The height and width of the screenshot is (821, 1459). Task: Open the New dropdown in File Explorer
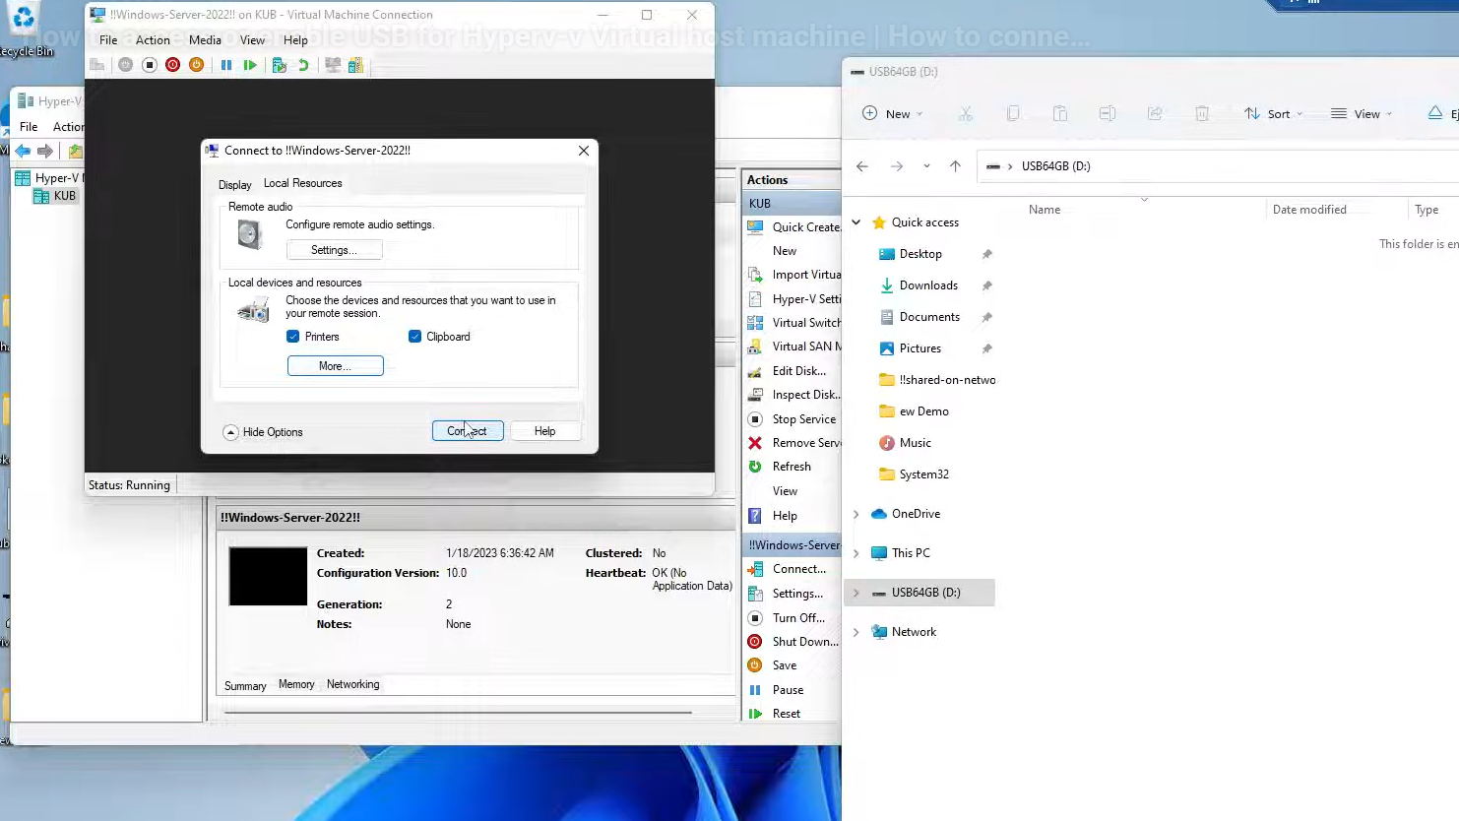pos(893,113)
